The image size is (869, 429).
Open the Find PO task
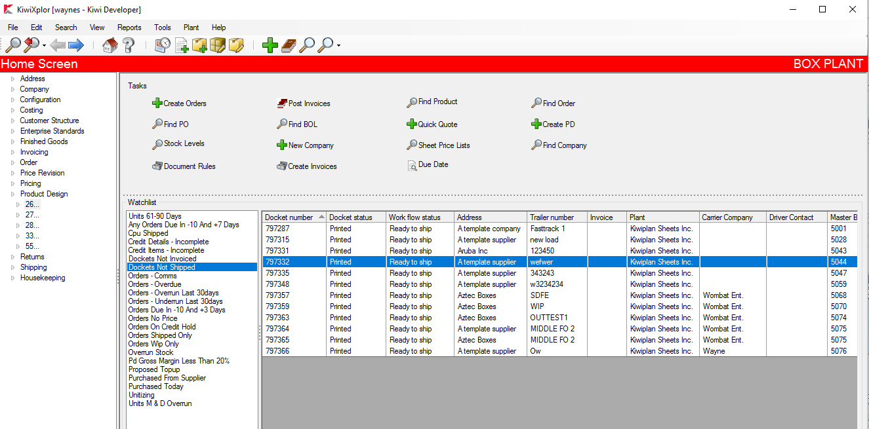[x=171, y=124]
